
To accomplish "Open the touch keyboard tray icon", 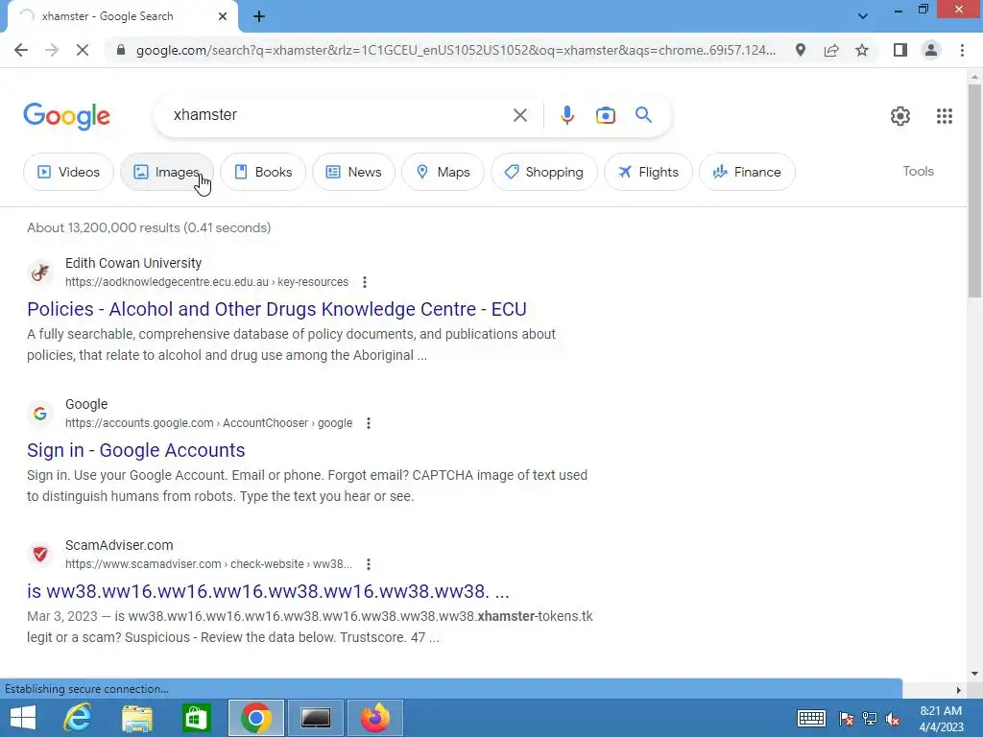I will 811,718.
